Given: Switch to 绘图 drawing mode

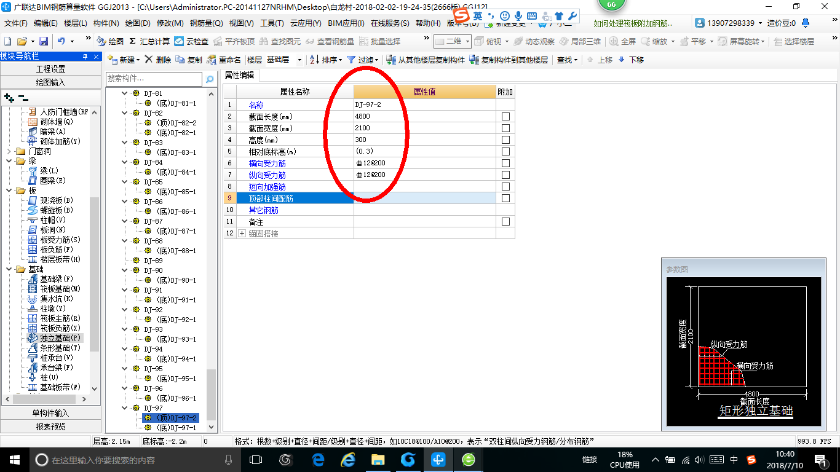Looking at the screenshot, I should [x=110, y=41].
